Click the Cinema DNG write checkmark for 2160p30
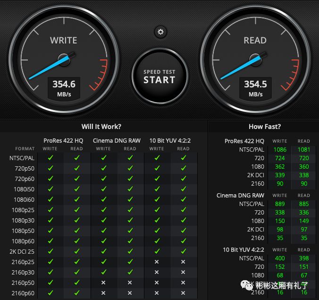Screen dimensions: 319x300 click(103, 272)
